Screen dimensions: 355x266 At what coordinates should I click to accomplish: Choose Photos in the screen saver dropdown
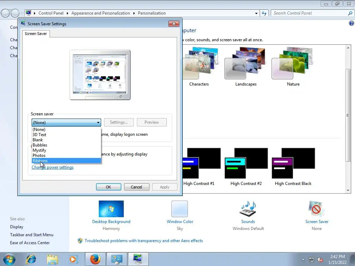[66, 156]
